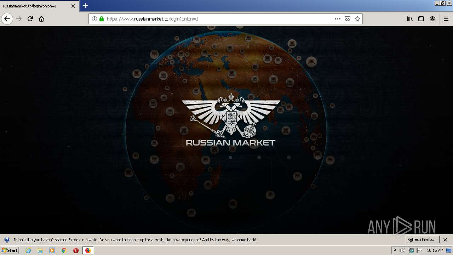Open page actions three-dot menu
This screenshot has height=255, width=453.
[338, 19]
